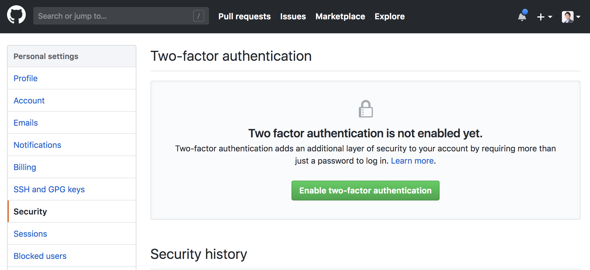Image resolution: width=590 pixels, height=270 pixels.
Task: Go to Profile settings
Action: pos(25,78)
